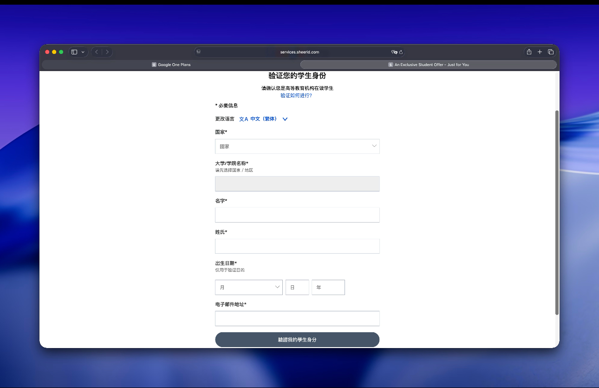Click the 电子邮件地址 email input field
Screen dimensions: 599x388
point(297,318)
